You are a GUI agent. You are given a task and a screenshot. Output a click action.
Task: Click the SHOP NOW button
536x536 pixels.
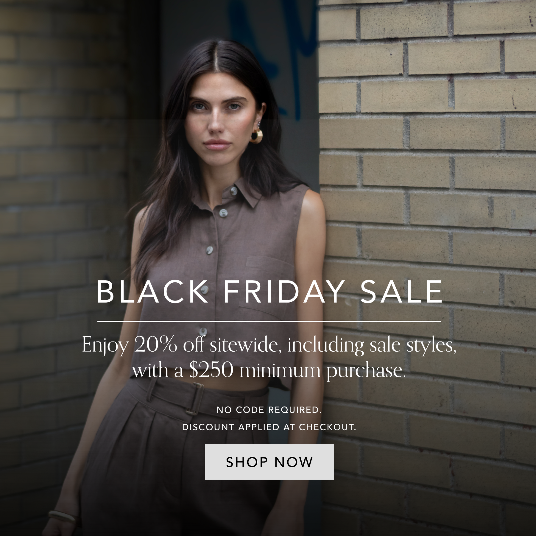269,462
